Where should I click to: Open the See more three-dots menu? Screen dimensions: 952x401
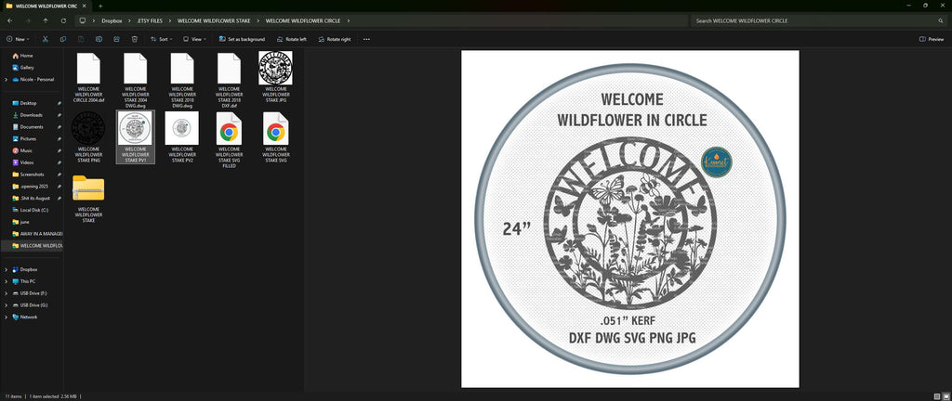click(x=366, y=39)
